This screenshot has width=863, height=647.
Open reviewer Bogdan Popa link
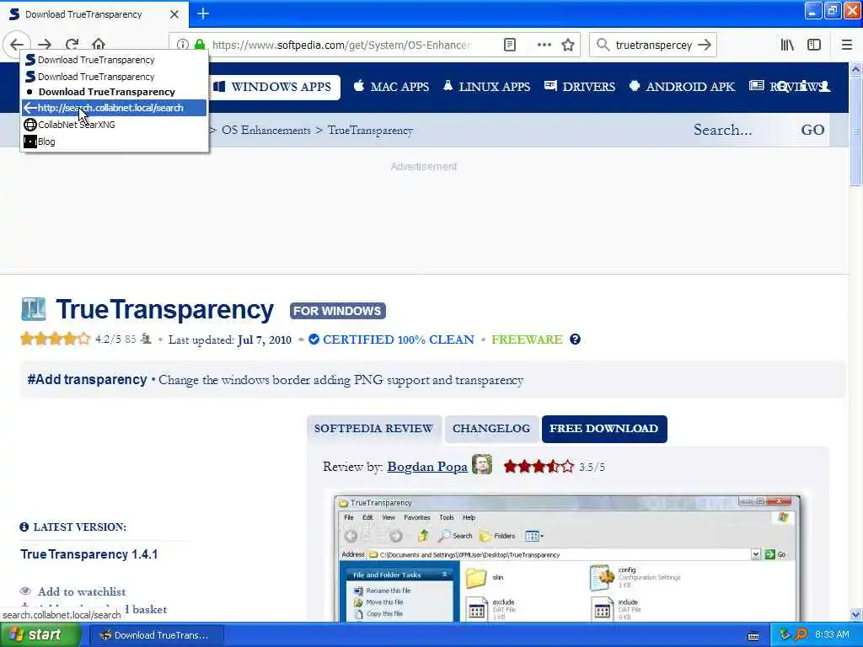(427, 467)
